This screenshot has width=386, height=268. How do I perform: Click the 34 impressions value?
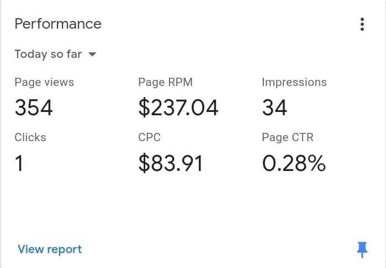point(274,107)
